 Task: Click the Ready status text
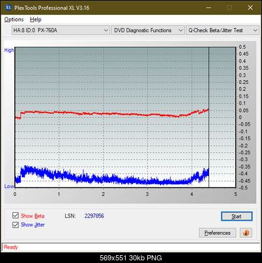tap(10, 247)
